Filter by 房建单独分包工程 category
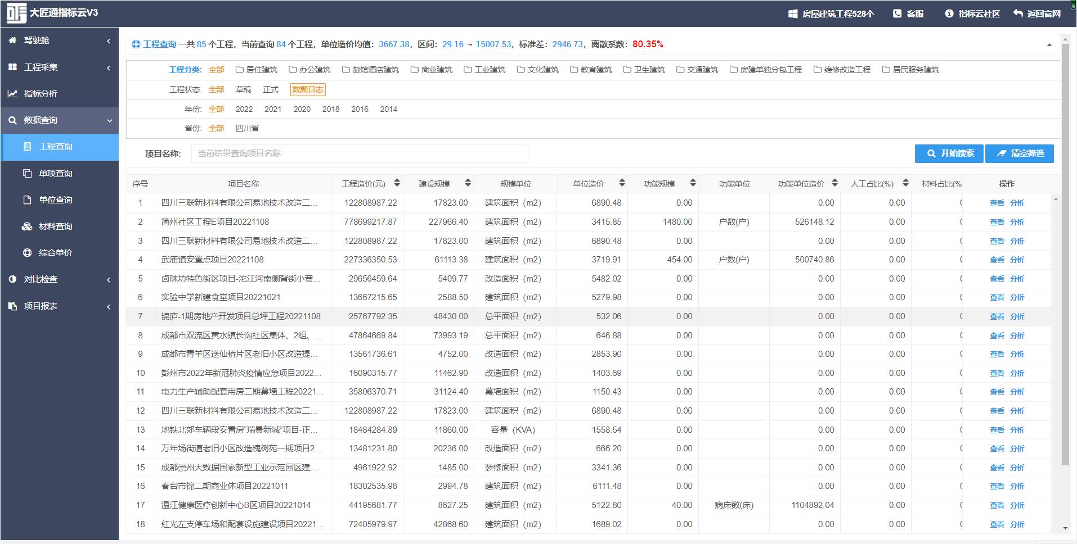The width and height of the screenshot is (1077, 544). pos(765,70)
